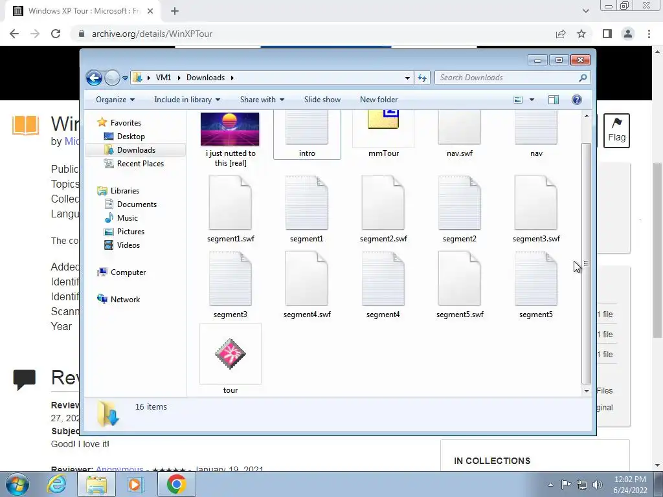Click Explorer's forward navigation arrow

click(112, 78)
